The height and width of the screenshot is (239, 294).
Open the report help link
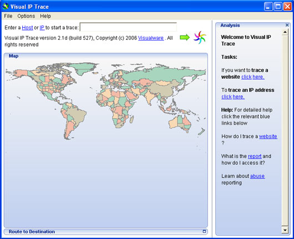tap(255, 156)
